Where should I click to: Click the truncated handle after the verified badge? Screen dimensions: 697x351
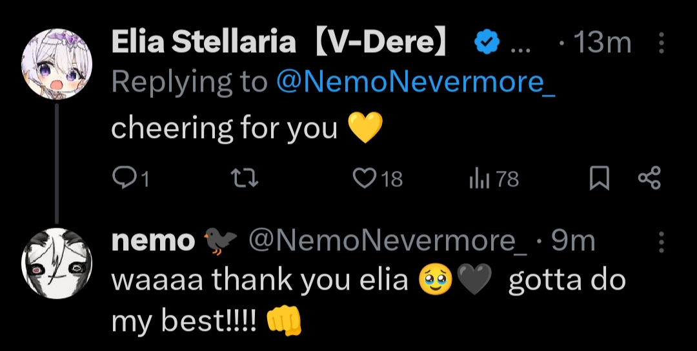[x=519, y=45]
